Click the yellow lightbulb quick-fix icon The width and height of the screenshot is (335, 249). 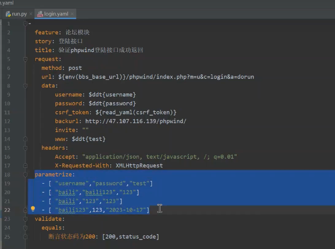(33, 209)
